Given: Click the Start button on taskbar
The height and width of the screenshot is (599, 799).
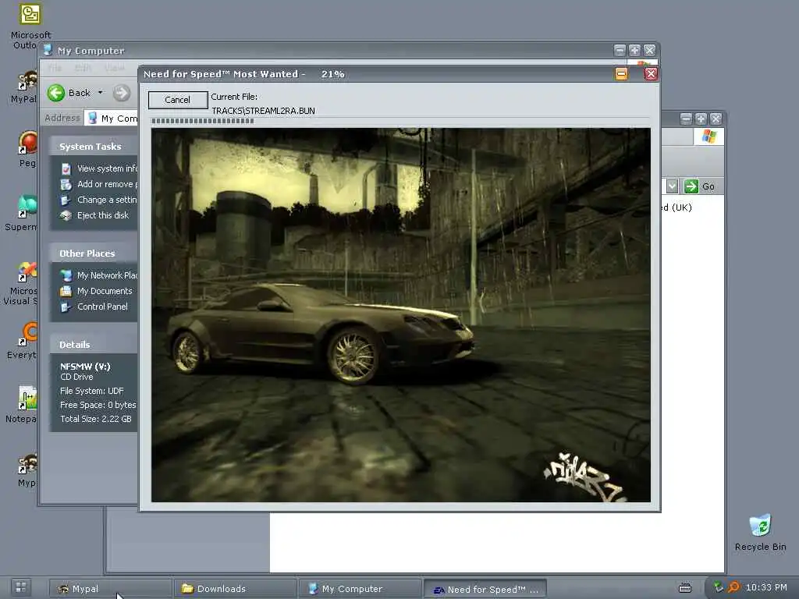Looking at the screenshot, I should coord(20,587).
